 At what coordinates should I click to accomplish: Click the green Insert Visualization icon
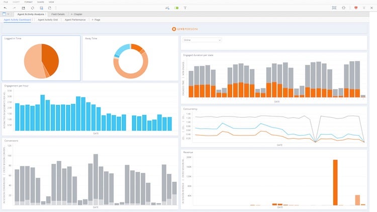point(176,8)
